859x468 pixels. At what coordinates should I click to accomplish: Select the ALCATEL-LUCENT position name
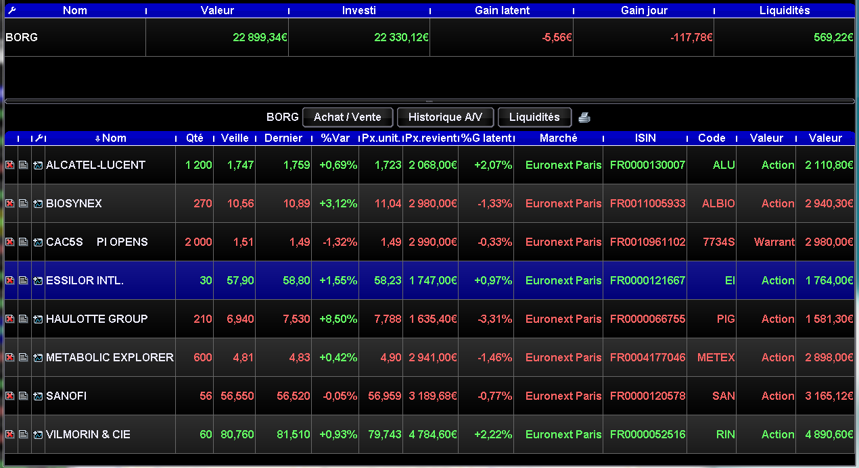pos(95,165)
